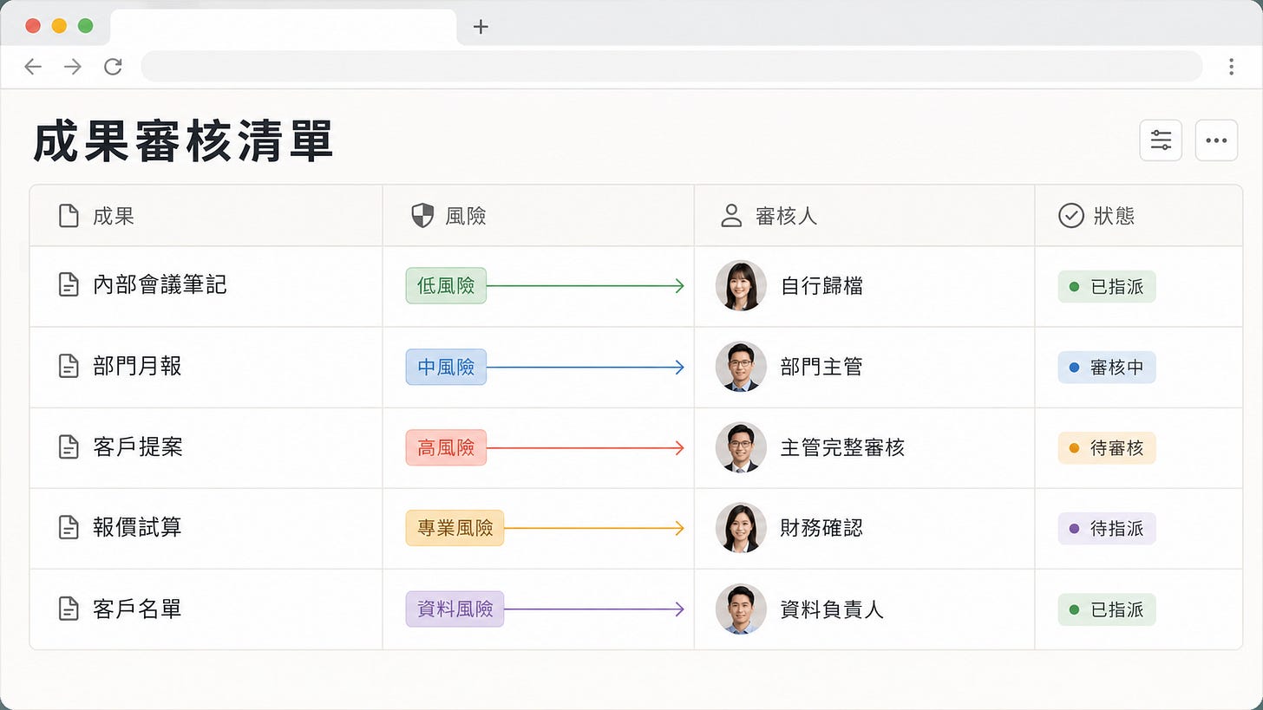This screenshot has height=710, width=1263.
Task: Click the browser address bar
Action: point(671,66)
